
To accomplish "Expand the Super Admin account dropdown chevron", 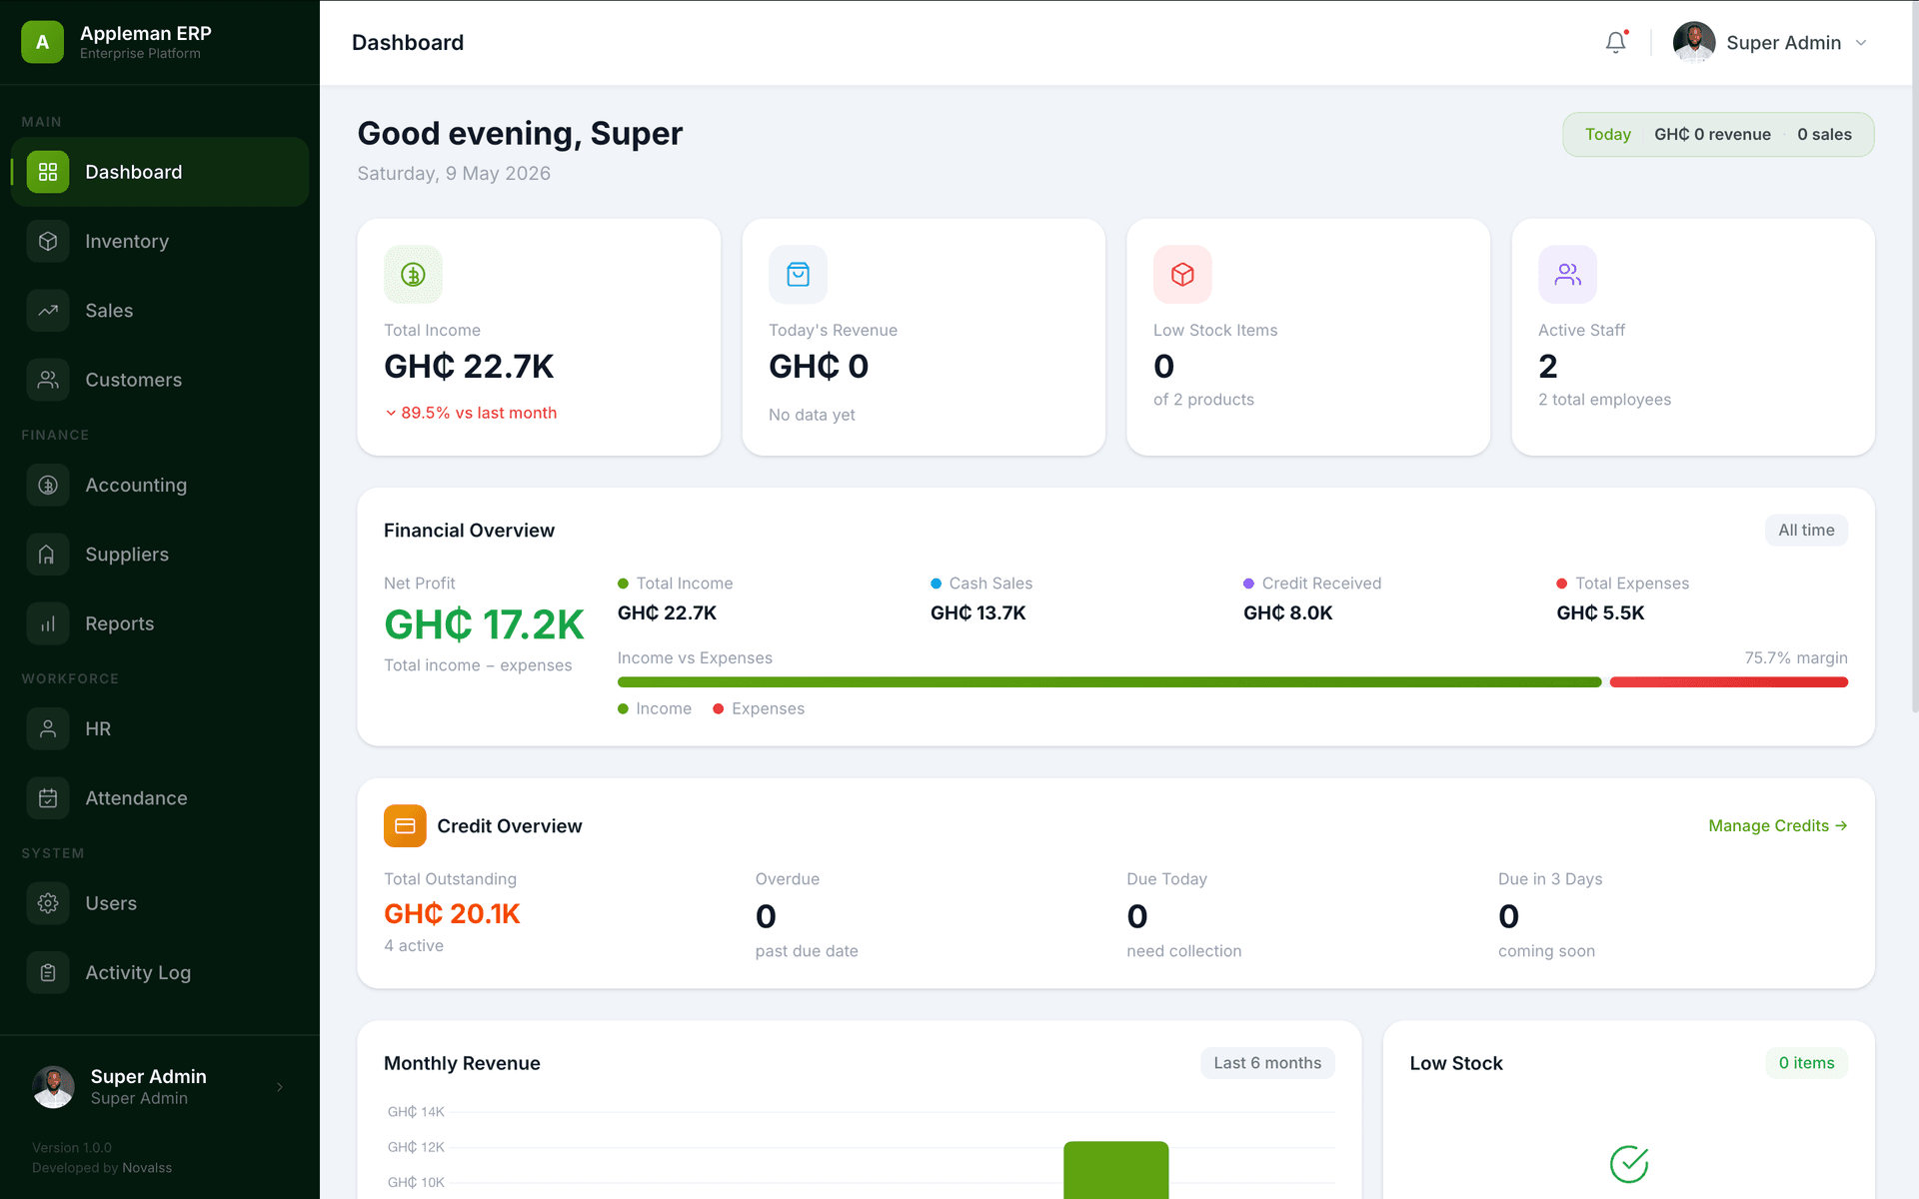I will click(1861, 43).
